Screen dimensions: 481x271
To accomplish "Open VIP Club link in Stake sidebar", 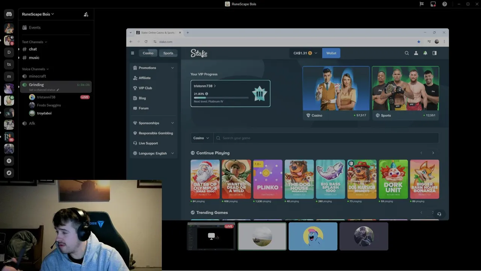I will pos(145,88).
